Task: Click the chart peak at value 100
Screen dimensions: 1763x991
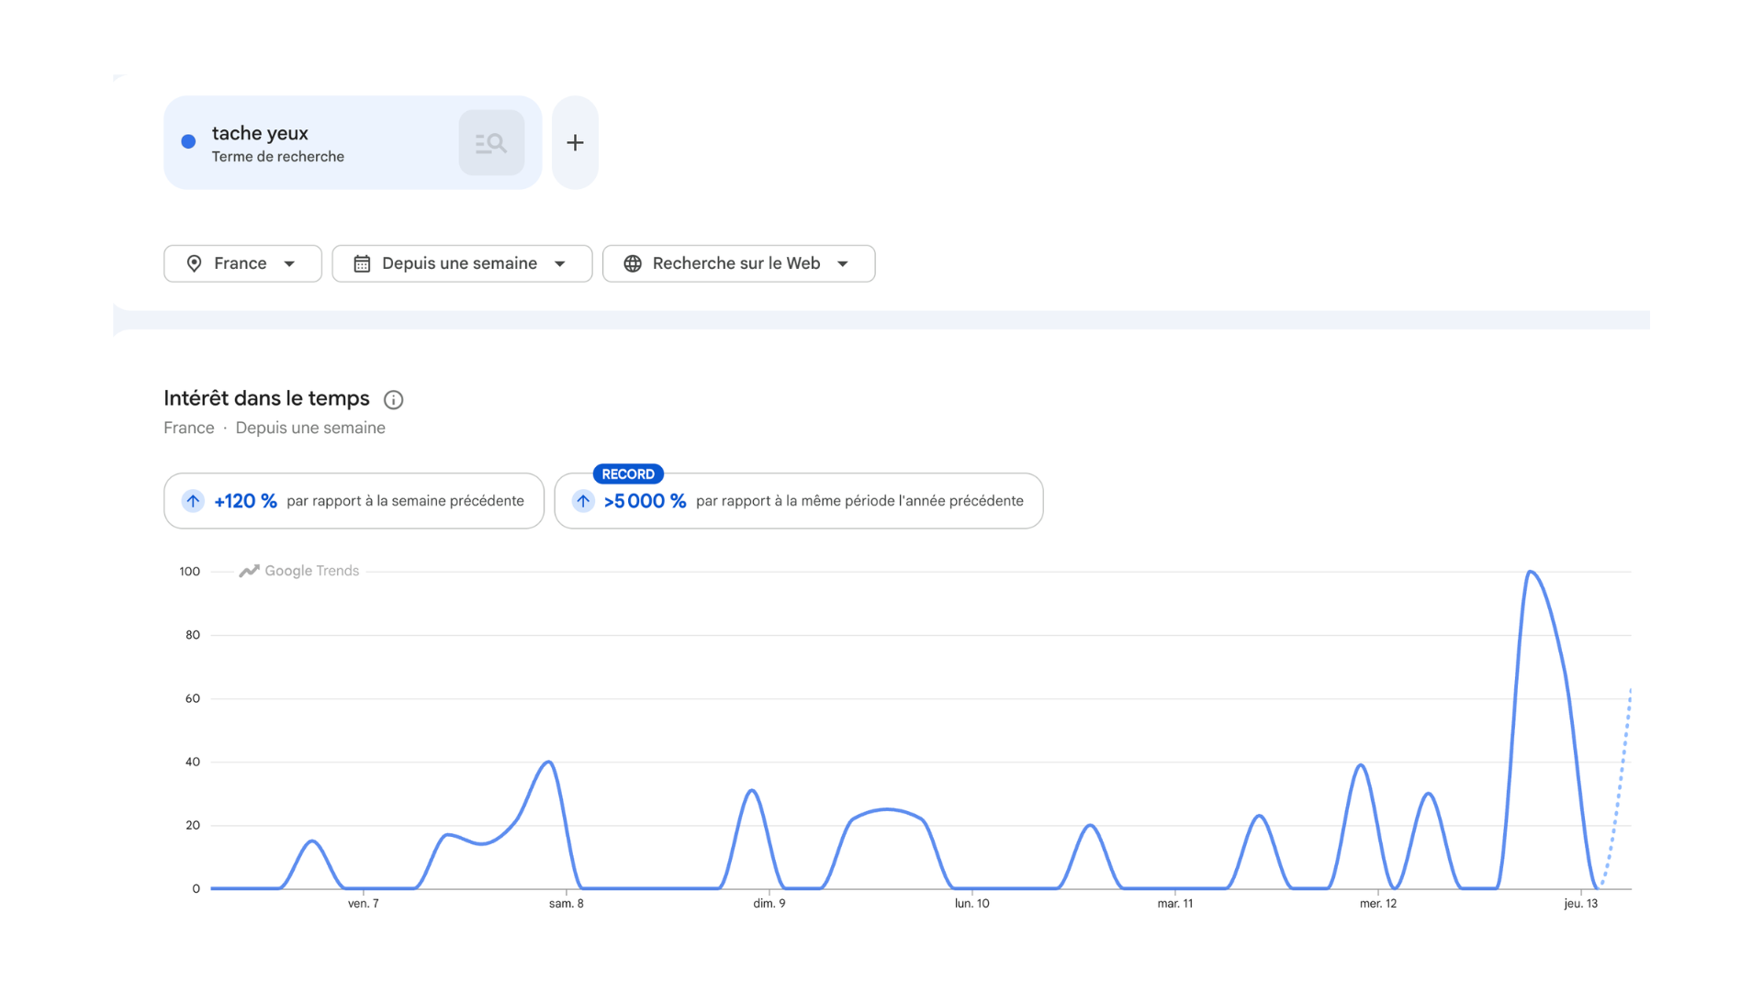Action: coord(1531,572)
